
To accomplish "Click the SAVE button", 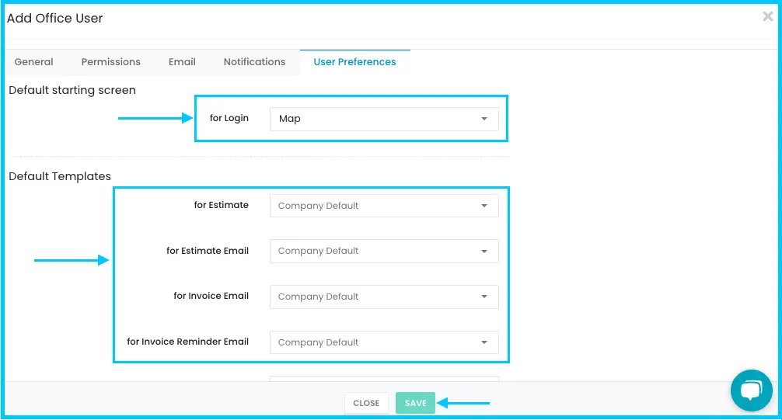I will [x=415, y=403].
